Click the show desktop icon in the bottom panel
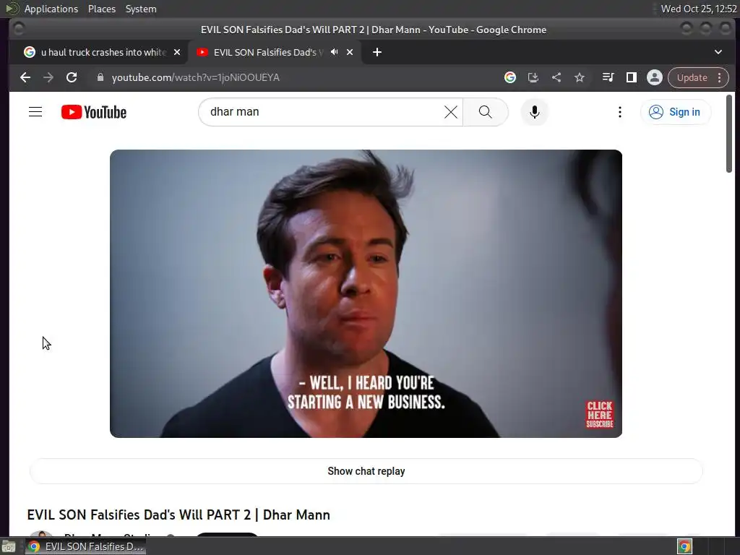Viewport: 740px width, 555px height. tap(9, 546)
